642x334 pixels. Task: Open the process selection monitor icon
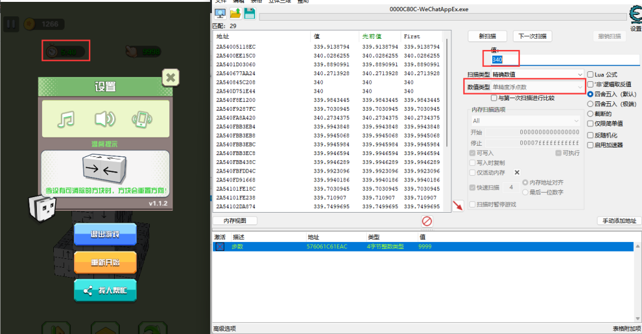click(x=220, y=14)
